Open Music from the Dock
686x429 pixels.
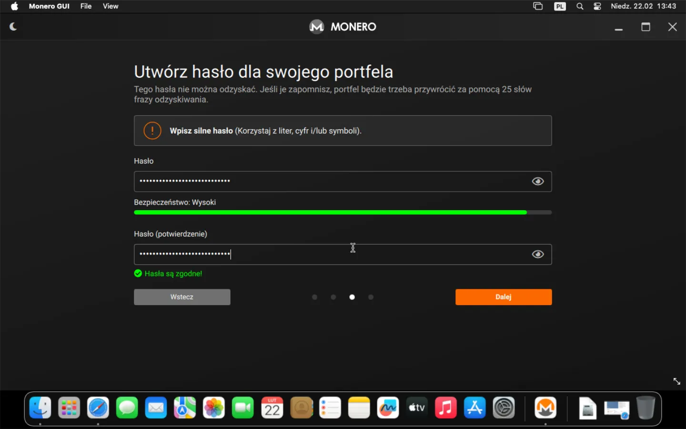pyautogui.click(x=446, y=408)
